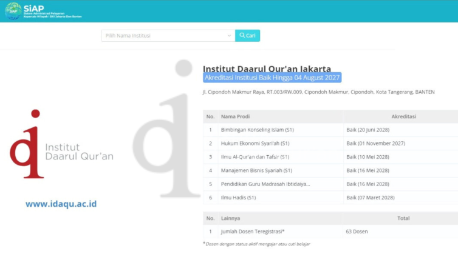Open the www.idaqu.ac.id link
This screenshot has height=257, width=458.
(61, 204)
